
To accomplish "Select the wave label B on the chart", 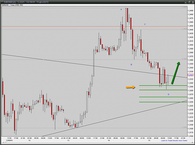I will click(131, 64).
